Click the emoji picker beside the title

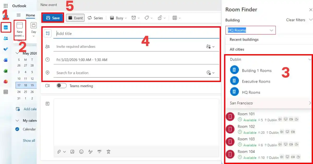coord(47,33)
